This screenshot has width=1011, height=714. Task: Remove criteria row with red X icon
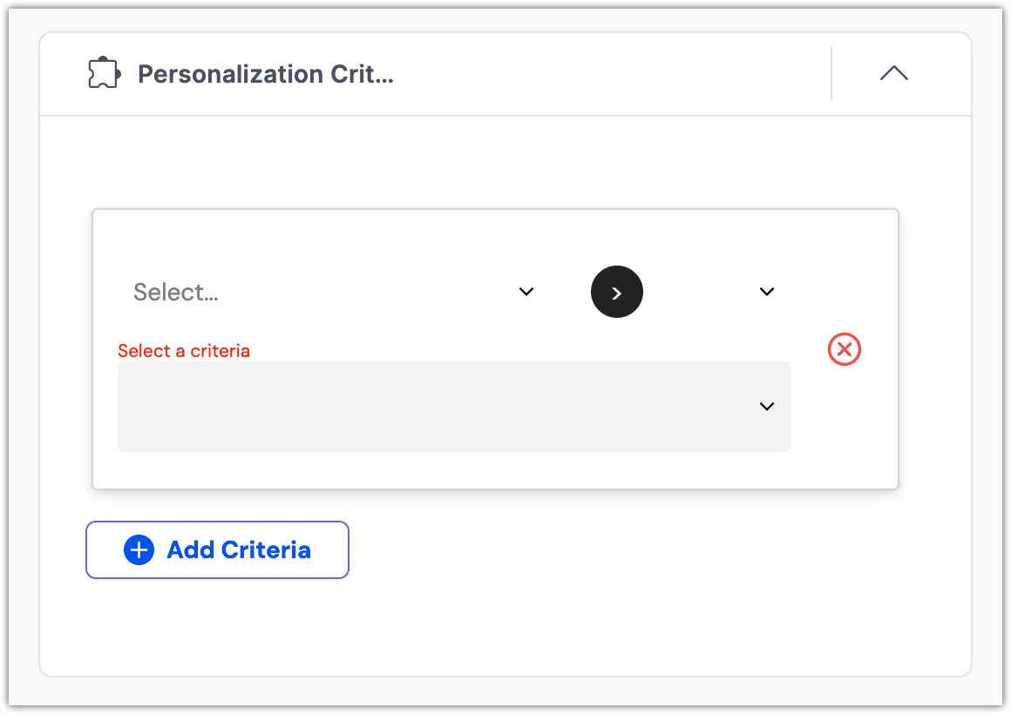click(844, 350)
